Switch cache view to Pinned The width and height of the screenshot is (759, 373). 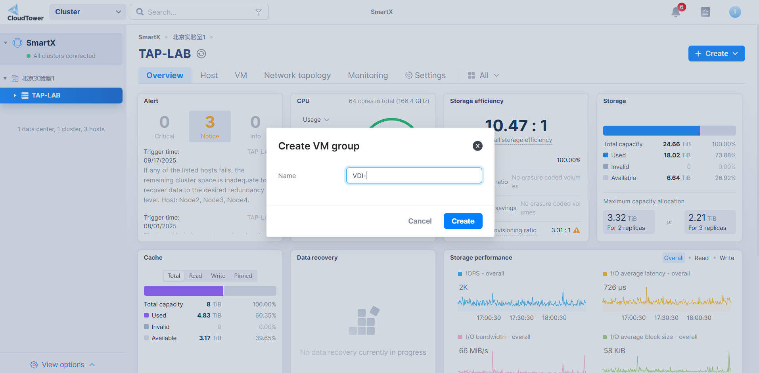point(243,276)
